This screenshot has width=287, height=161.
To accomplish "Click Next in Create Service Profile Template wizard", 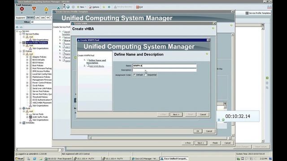I will [201, 143].
